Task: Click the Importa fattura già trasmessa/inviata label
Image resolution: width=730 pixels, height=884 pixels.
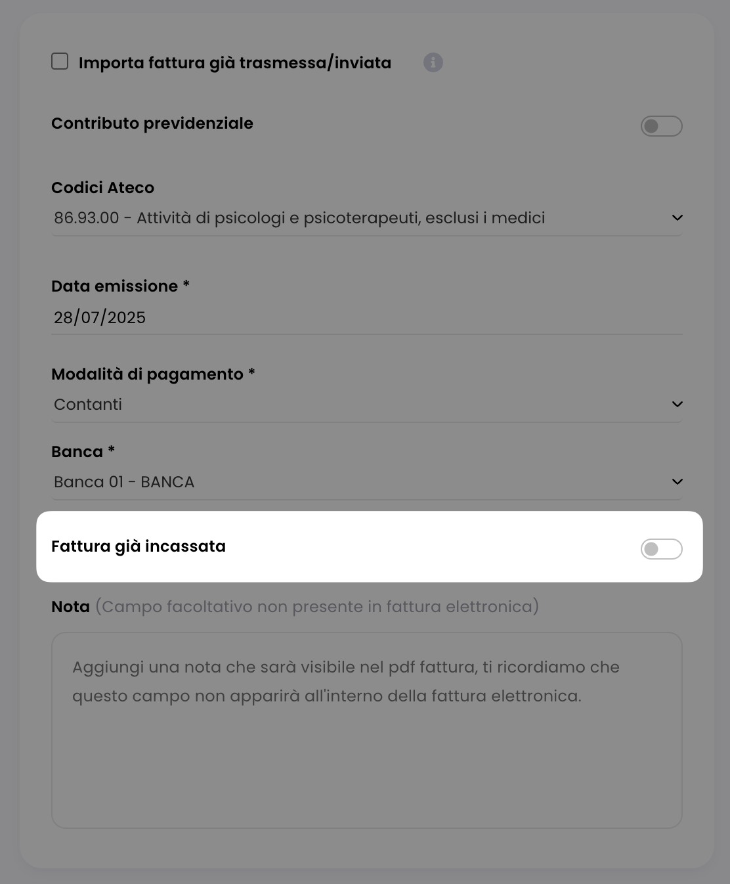Action: (x=235, y=63)
